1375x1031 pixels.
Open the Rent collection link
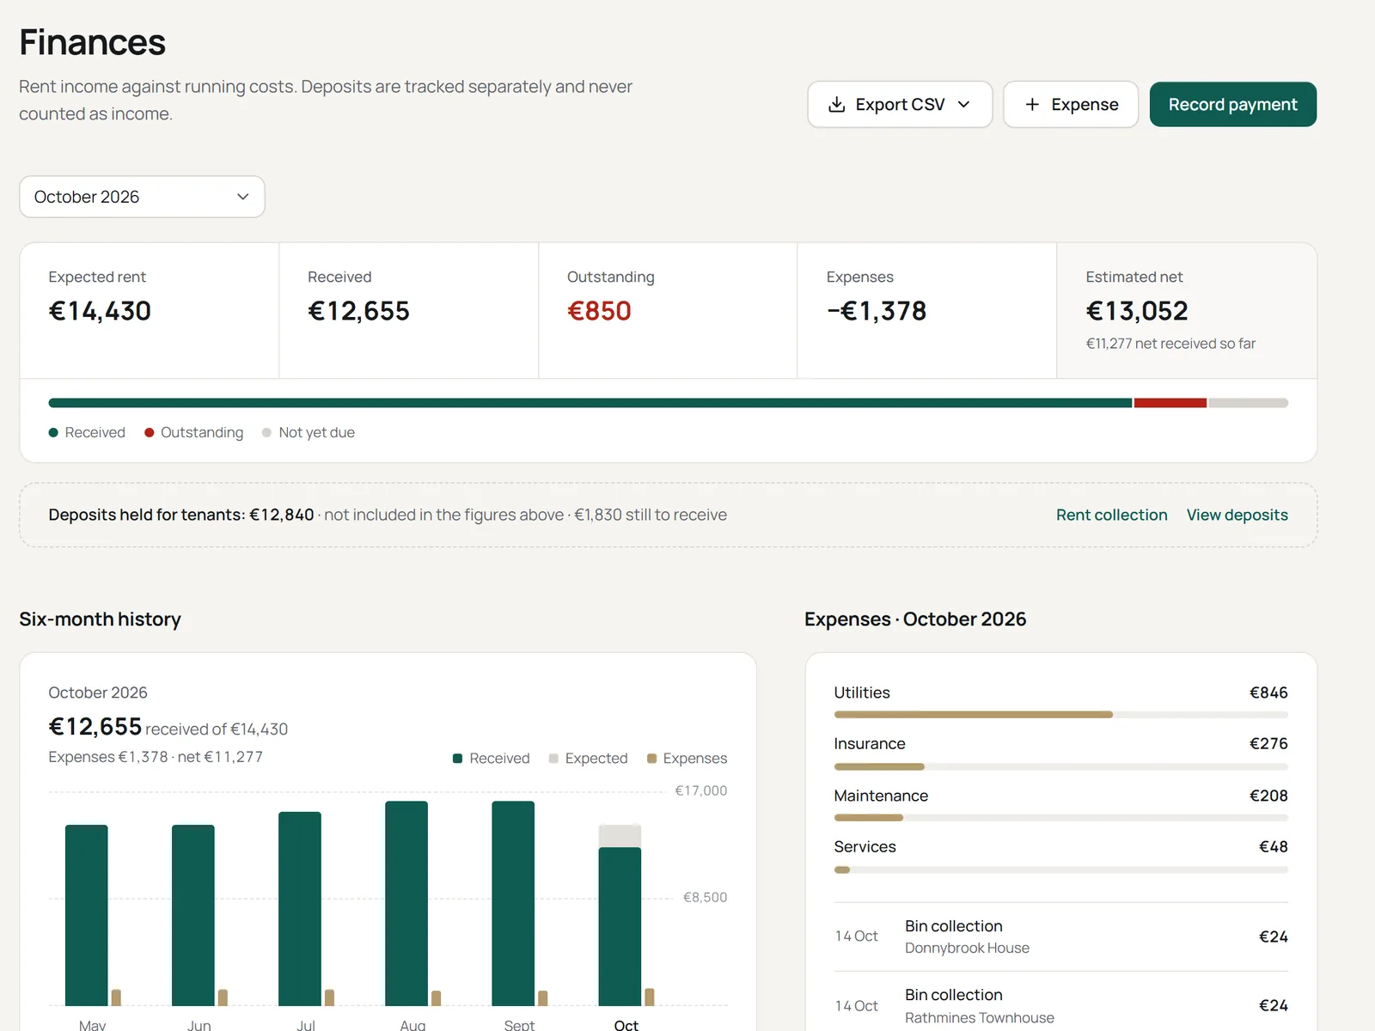1111,515
